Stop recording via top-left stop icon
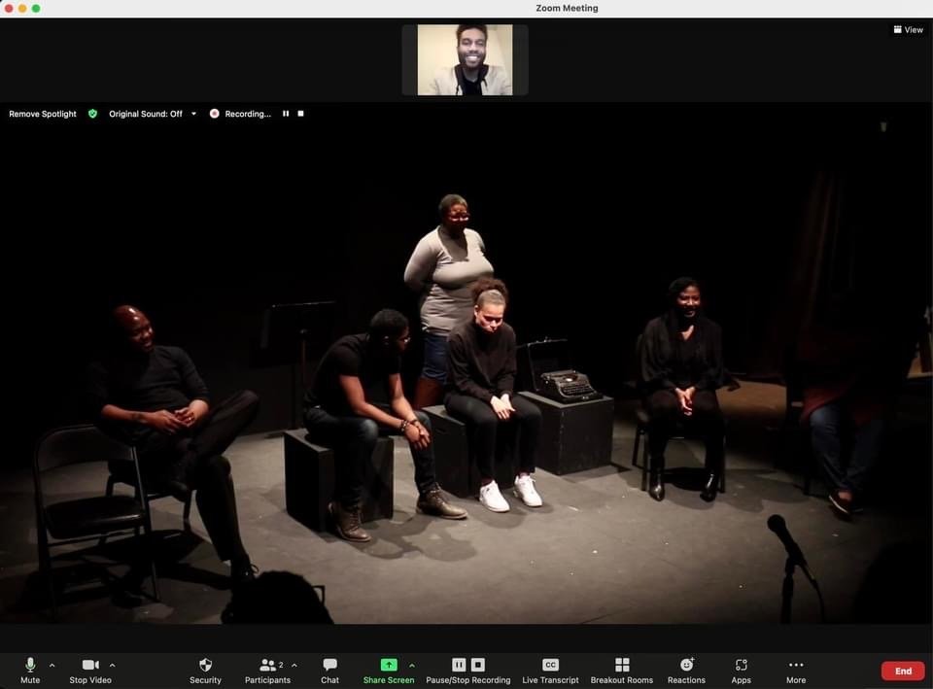 pyautogui.click(x=300, y=114)
